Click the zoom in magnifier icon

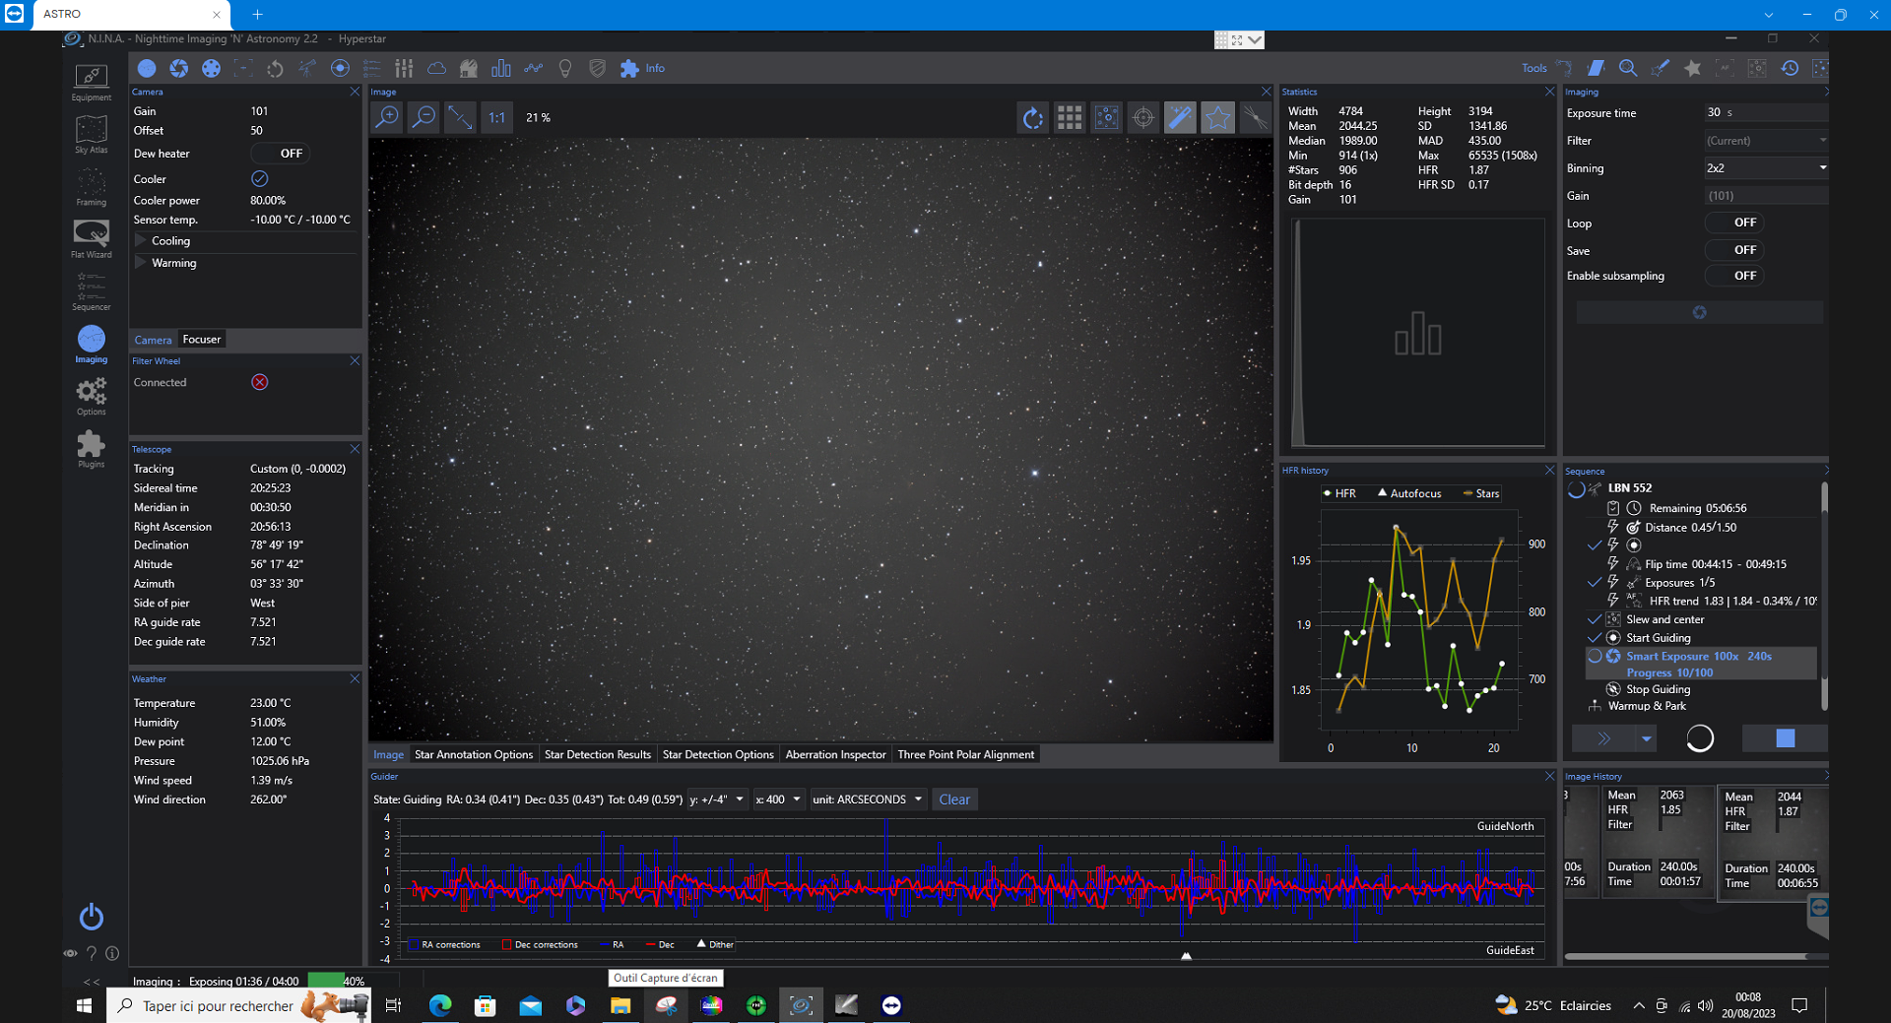click(x=388, y=118)
